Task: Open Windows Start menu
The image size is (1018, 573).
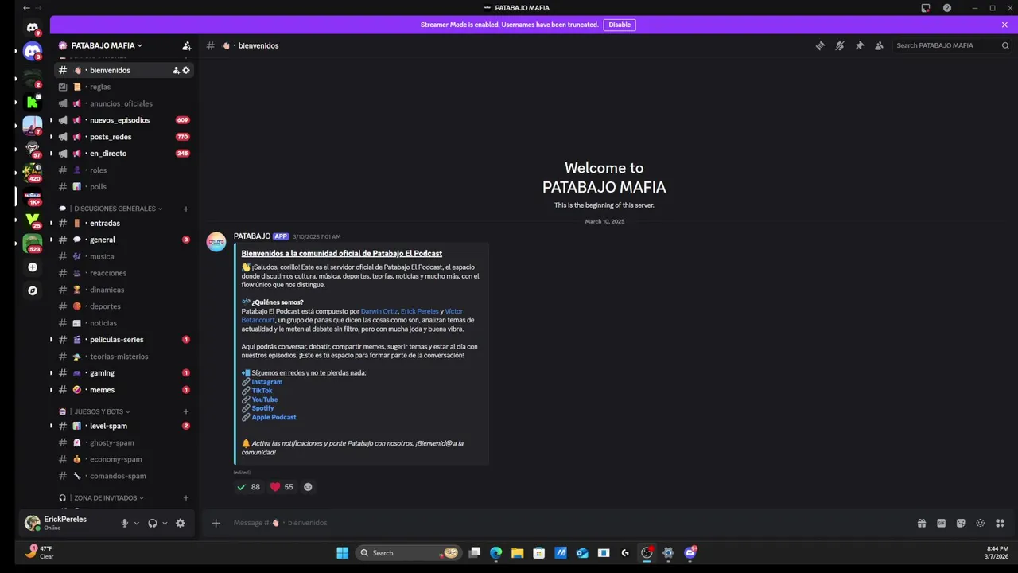Action: click(342, 553)
